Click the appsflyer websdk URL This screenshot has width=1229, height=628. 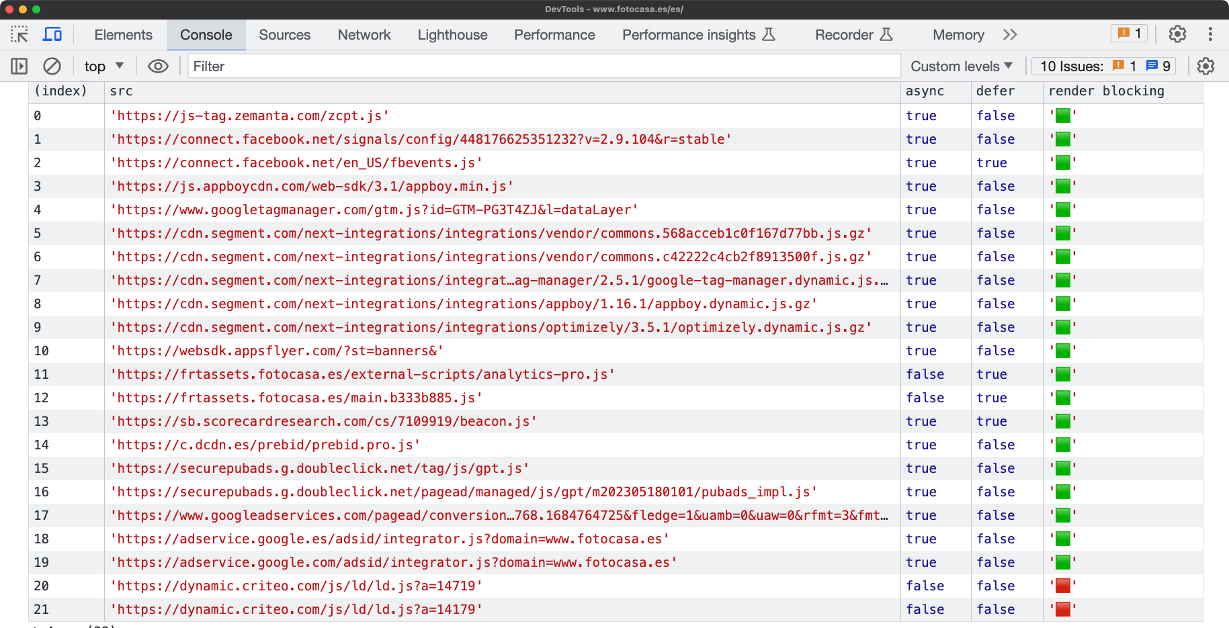pos(277,351)
